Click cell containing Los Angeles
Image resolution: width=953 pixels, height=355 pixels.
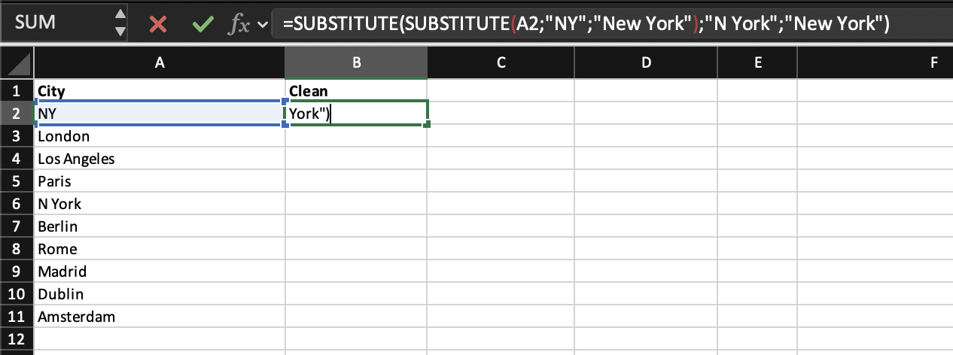pyautogui.click(x=160, y=159)
